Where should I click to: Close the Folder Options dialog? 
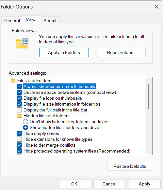point(157,7)
